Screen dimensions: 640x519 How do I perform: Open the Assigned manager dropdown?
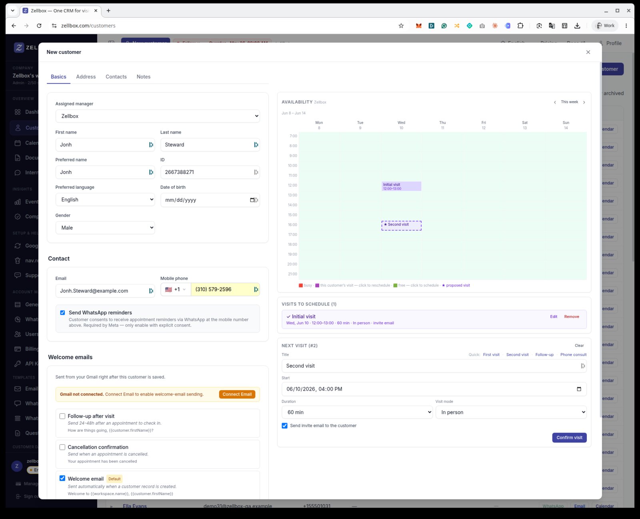pos(158,116)
